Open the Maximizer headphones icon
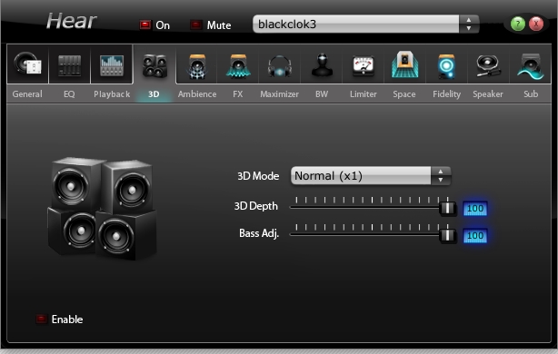This screenshot has width=558, height=354. 280,66
